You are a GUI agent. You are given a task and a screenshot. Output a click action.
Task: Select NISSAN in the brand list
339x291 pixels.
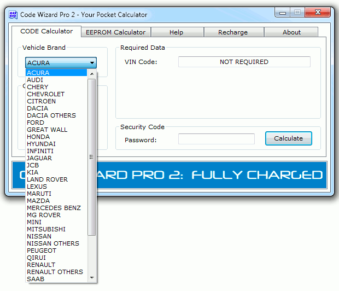click(x=56, y=236)
